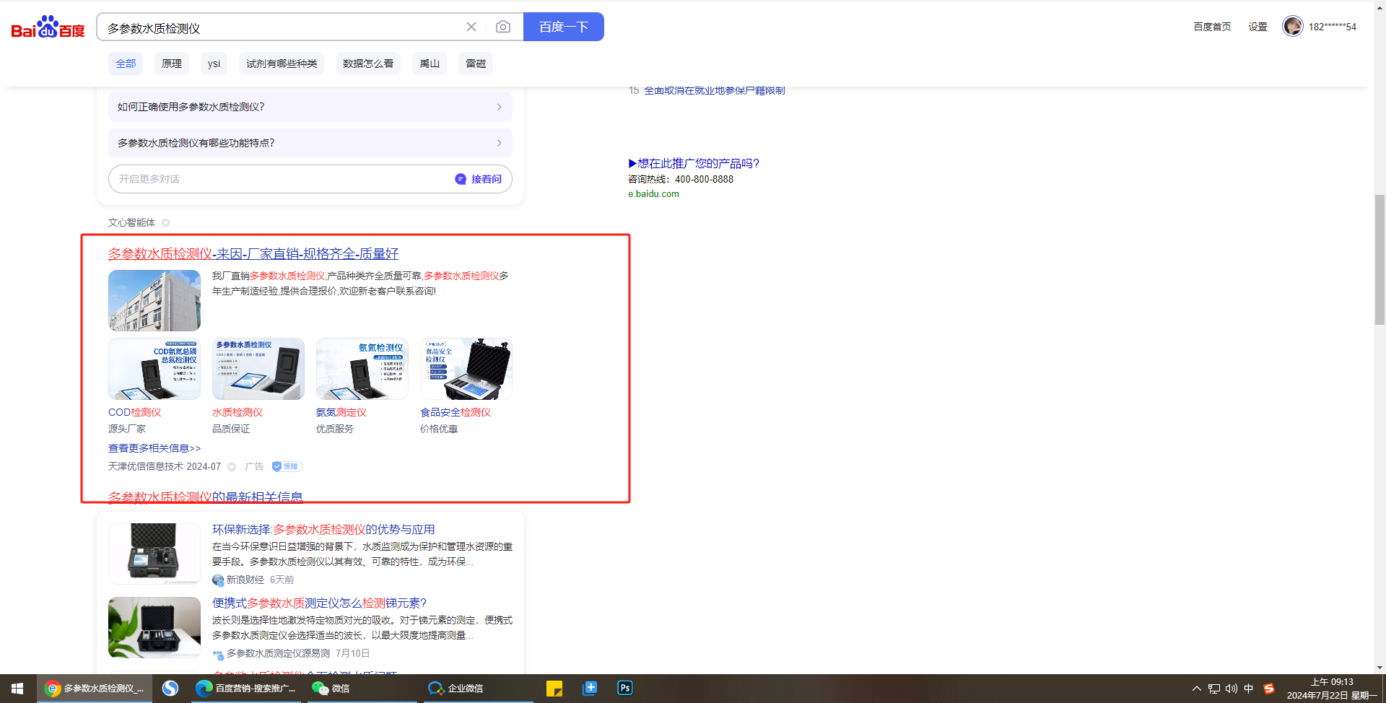Open '查看更多相关信息>>' link
Viewport: 1386px width, 703px height.
click(x=154, y=448)
